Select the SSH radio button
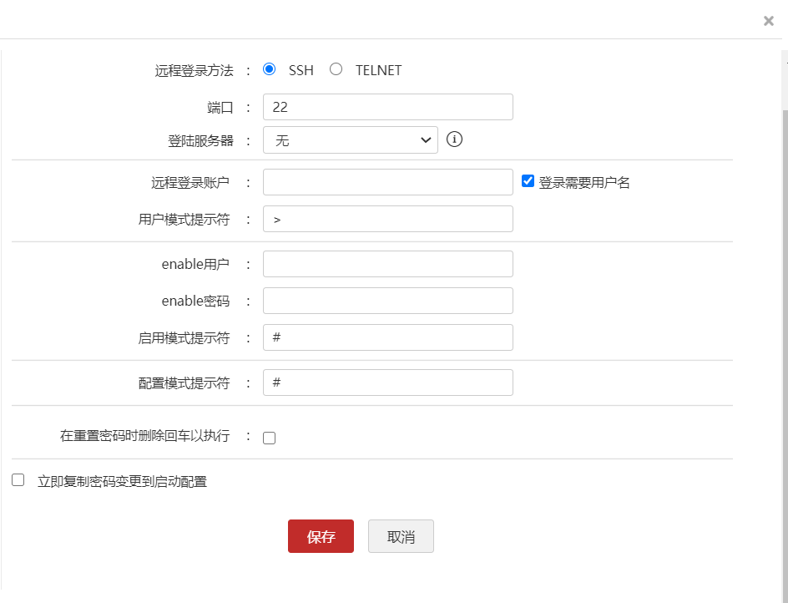The image size is (788, 603). click(269, 69)
